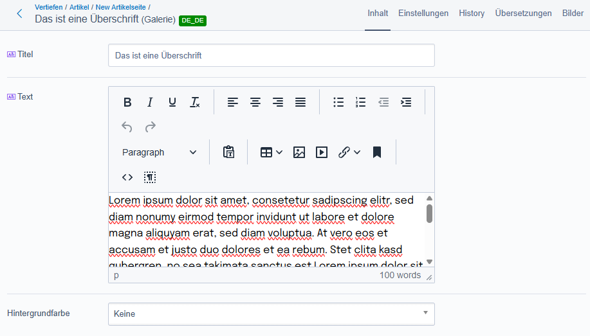Increase the paragraph indent
The width and height of the screenshot is (590, 336).
point(406,102)
